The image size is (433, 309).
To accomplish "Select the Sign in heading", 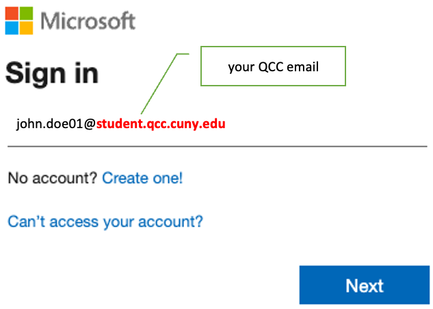I will tap(52, 73).
